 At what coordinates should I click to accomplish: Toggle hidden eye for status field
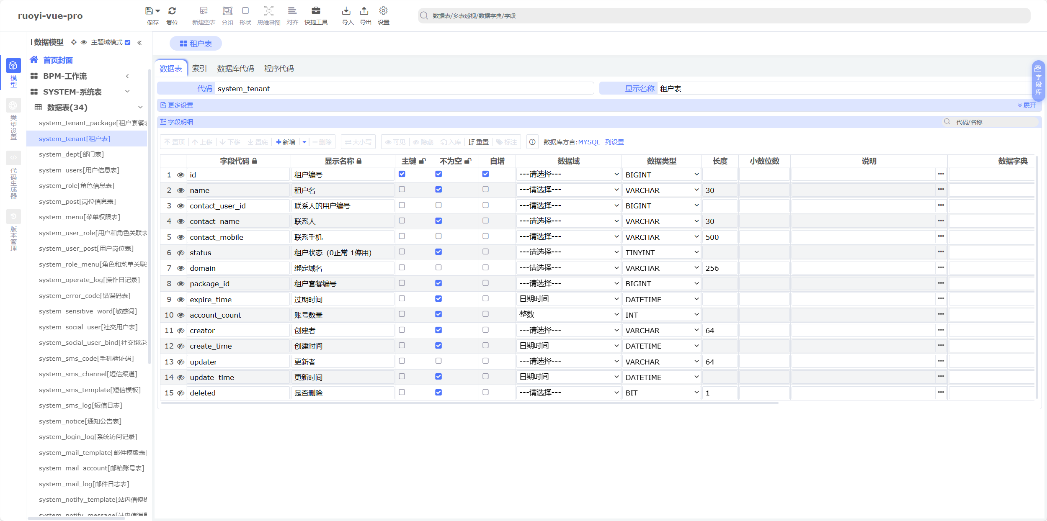click(x=181, y=253)
